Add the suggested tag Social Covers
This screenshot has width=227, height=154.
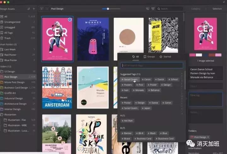130,79
